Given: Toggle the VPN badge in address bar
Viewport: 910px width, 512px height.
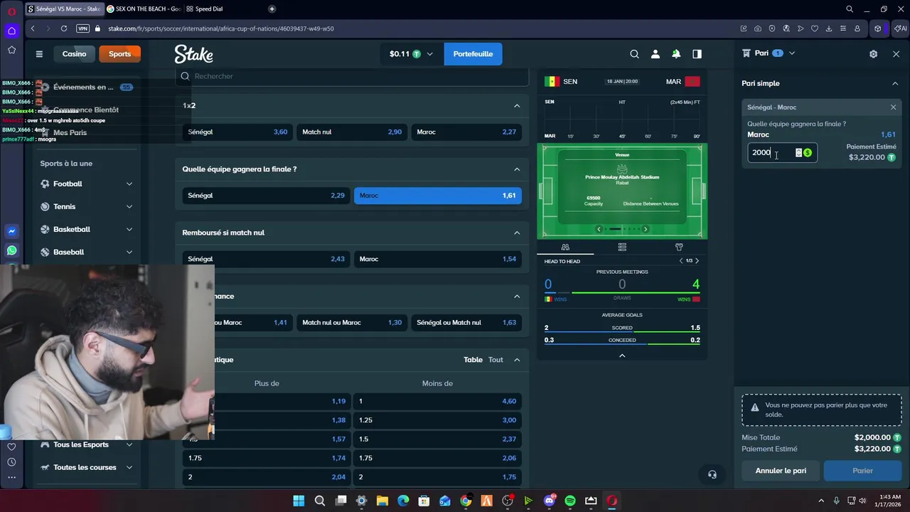Looking at the screenshot, I should [82, 28].
